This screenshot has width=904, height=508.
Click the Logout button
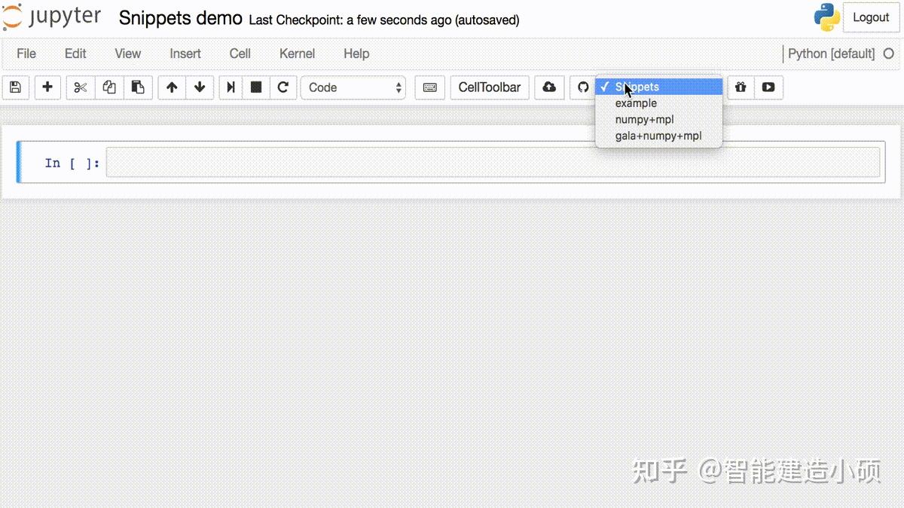(871, 17)
